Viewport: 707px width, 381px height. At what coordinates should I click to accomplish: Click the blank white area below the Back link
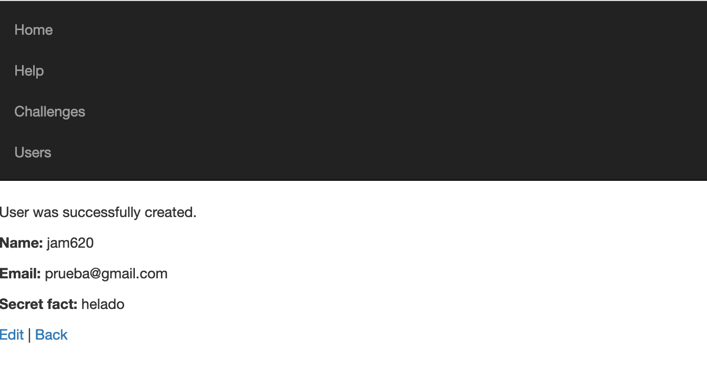pos(352,364)
